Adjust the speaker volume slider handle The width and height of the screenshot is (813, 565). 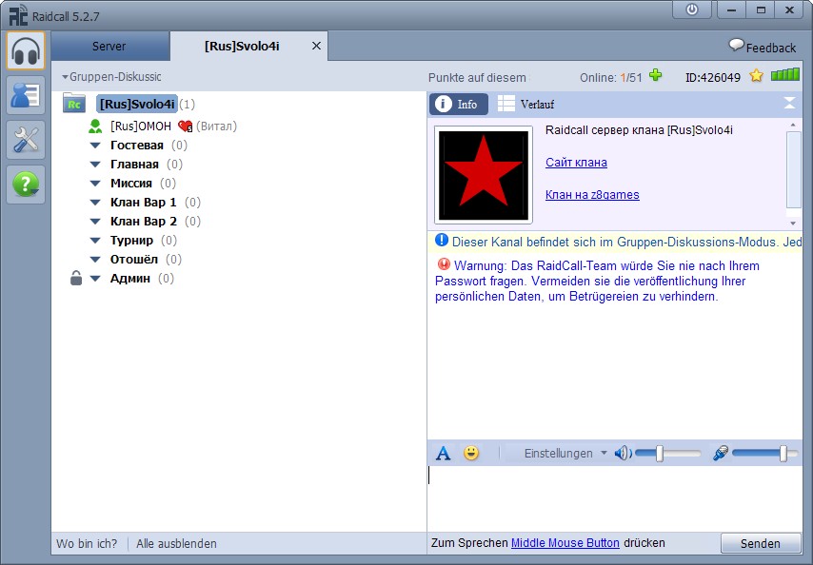[x=659, y=453]
